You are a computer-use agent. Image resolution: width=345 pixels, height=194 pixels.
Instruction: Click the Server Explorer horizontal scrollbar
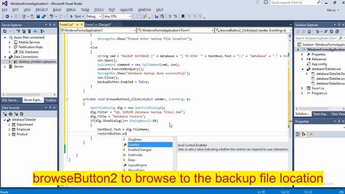pos(29,95)
